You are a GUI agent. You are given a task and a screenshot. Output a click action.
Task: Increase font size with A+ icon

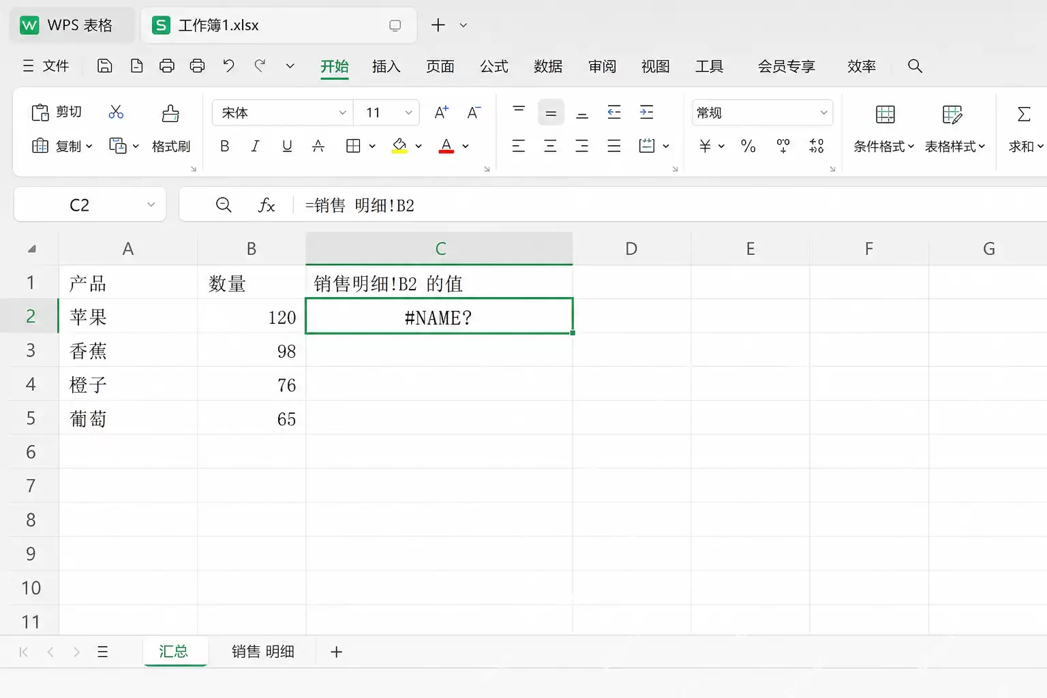pyautogui.click(x=442, y=112)
